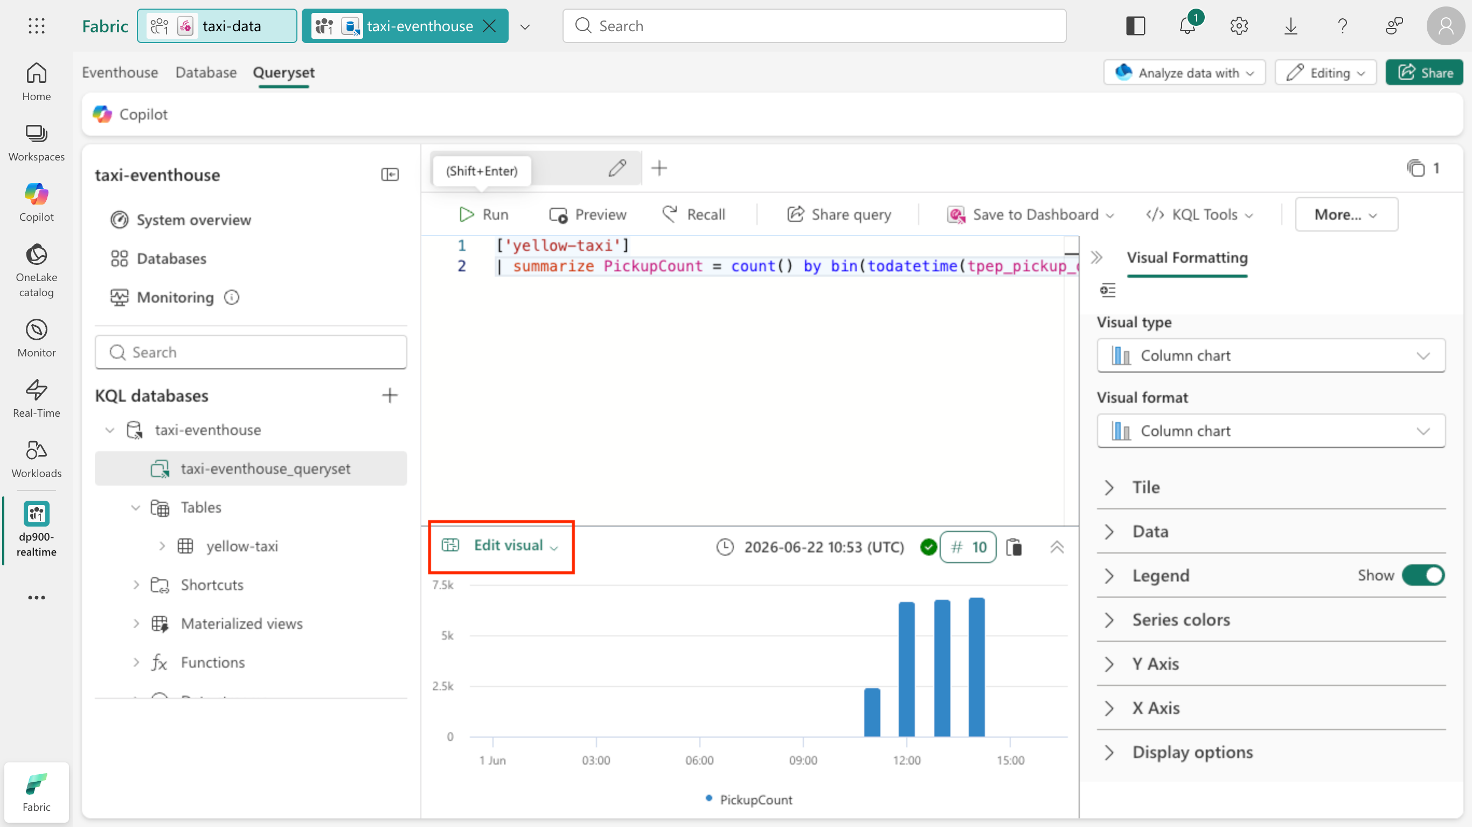
Task: Collapse the Tables tree node
Action: point(135,507)
